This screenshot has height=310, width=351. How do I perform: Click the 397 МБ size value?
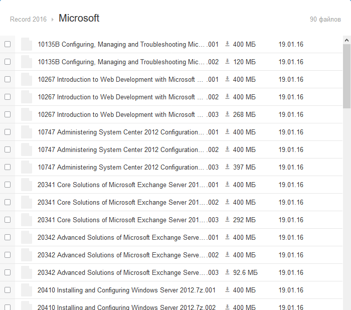coord(244,167)
